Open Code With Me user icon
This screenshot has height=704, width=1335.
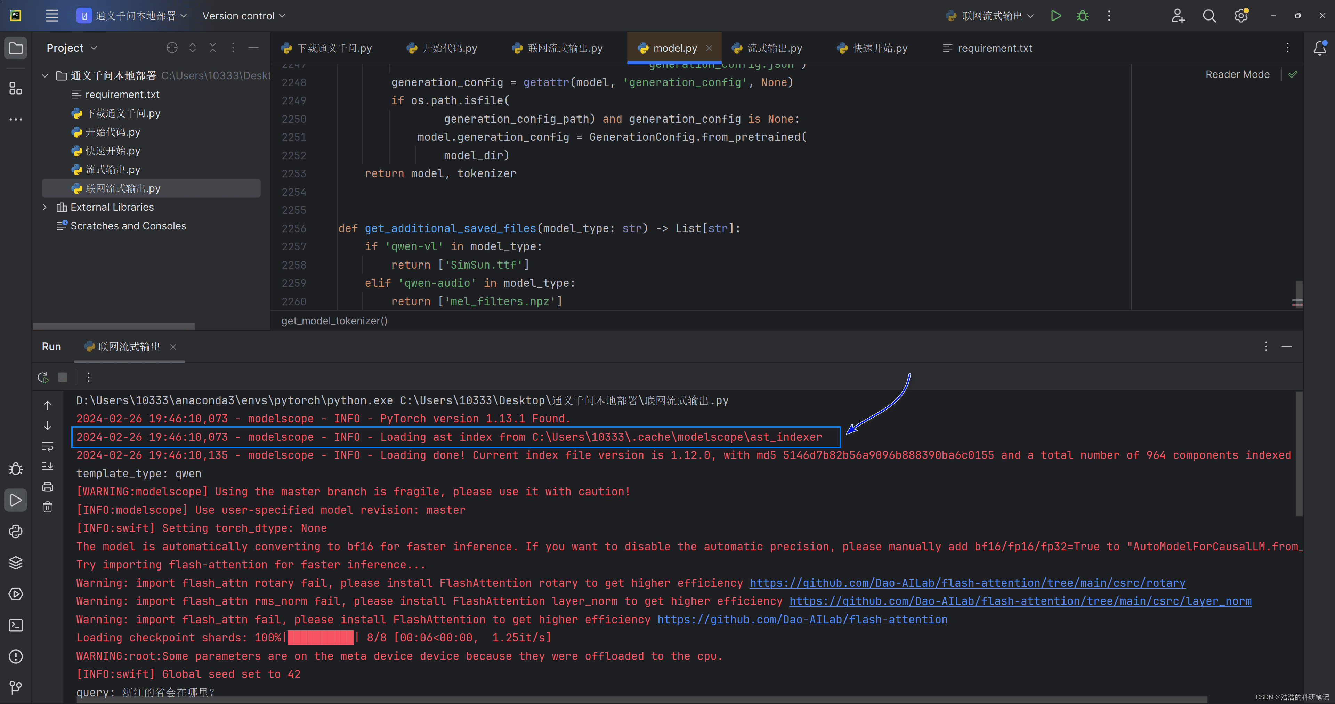(x=1178, y=16)
